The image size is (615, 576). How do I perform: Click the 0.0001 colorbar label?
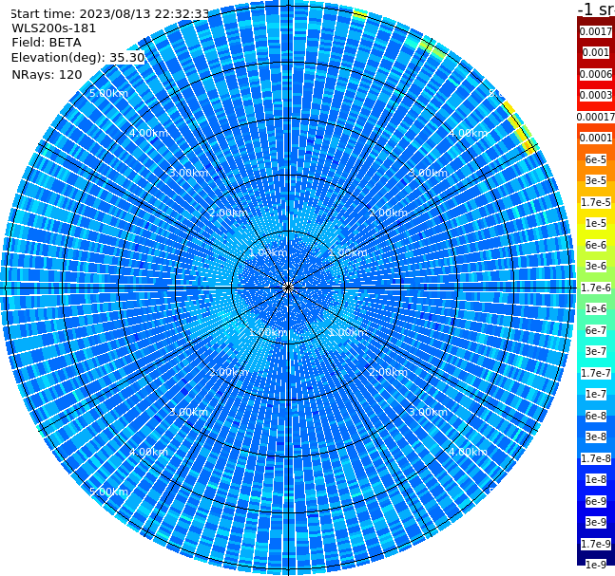pos(596,138)
